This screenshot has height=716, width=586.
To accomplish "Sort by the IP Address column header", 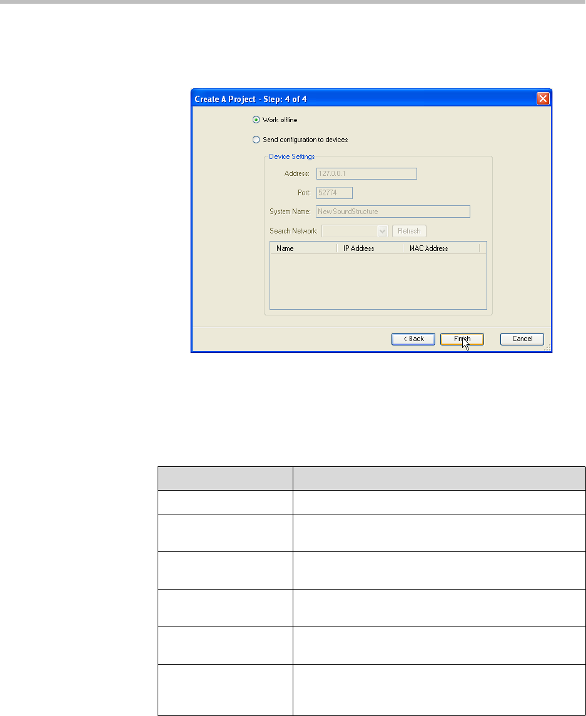I will point(370,248).
